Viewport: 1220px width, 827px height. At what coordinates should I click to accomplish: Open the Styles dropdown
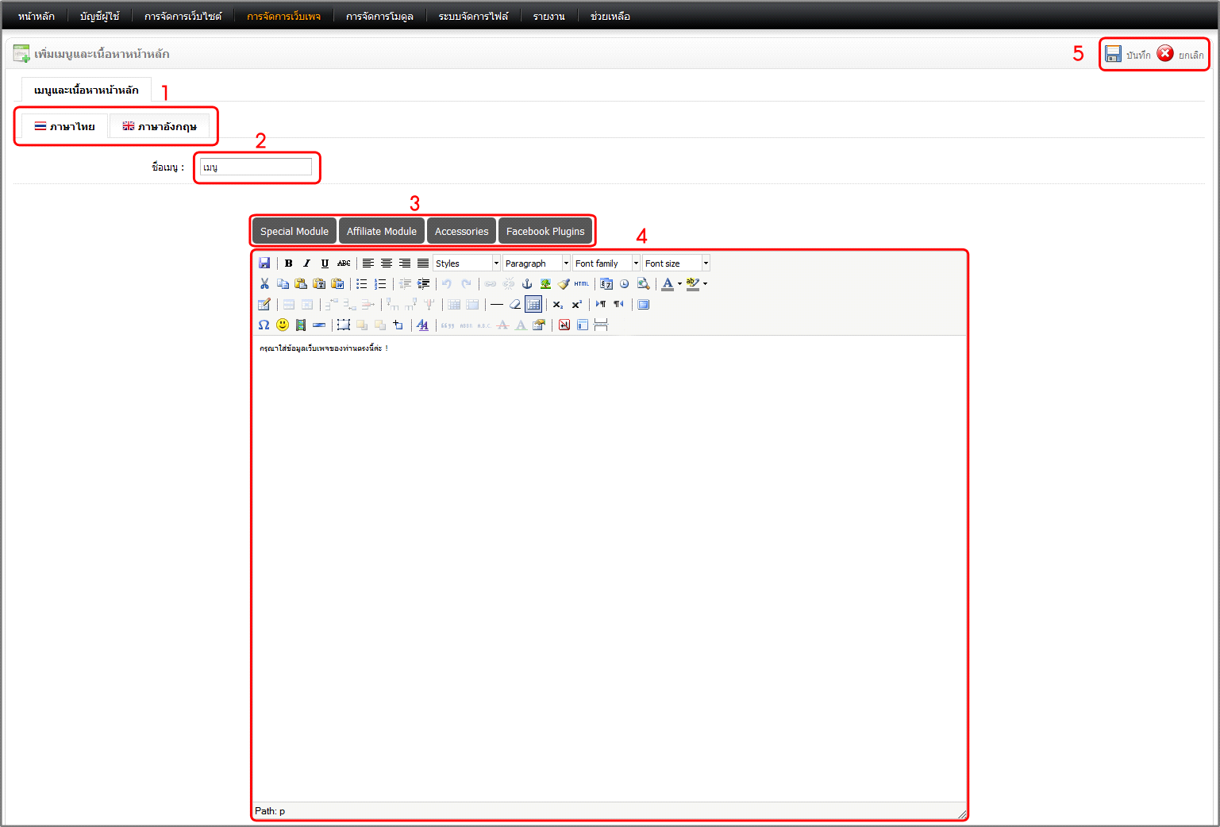[x=467, y=263]
